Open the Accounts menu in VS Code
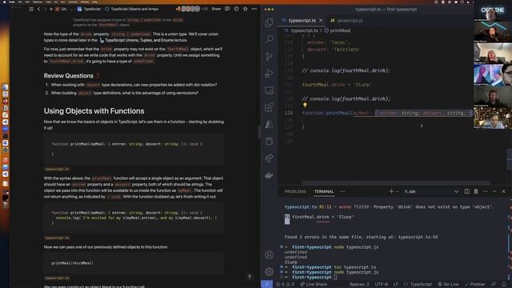Screen dimensions: 512x288 269,254
